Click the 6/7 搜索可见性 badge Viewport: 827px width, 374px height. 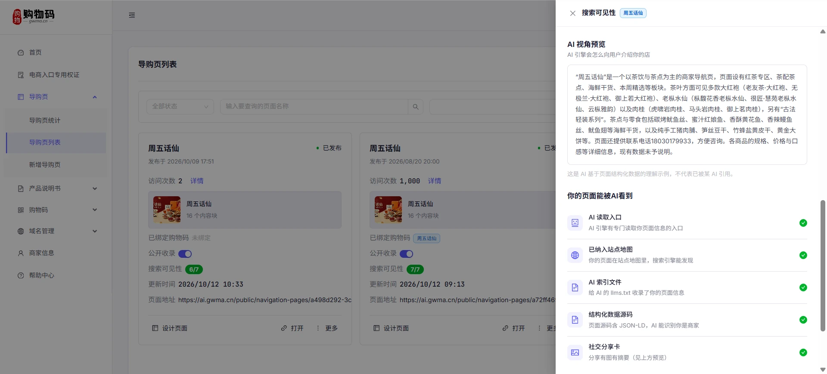[194, 269]
